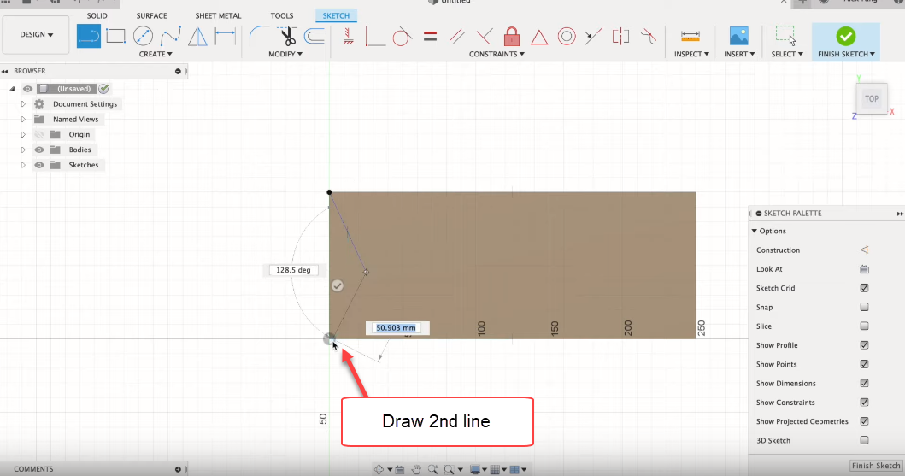Apply the Collinear constraint

click(593, 37)
